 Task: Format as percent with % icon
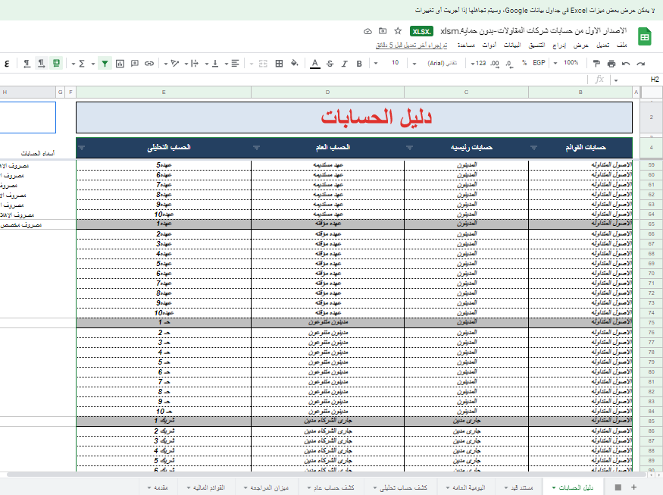(524, 63)
